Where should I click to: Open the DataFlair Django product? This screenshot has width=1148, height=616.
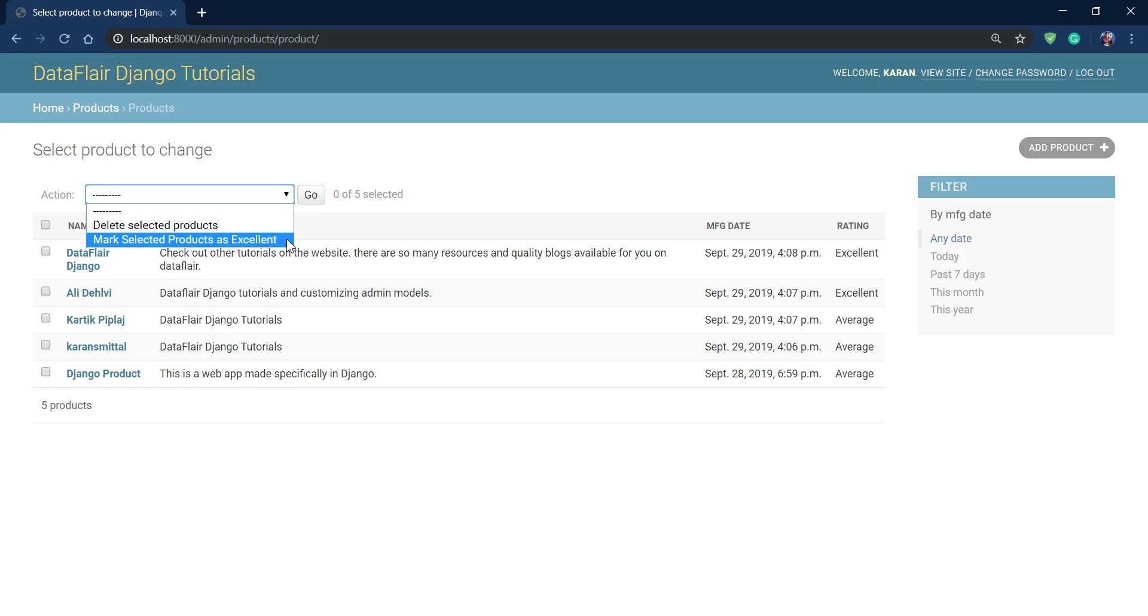point(88,260)
